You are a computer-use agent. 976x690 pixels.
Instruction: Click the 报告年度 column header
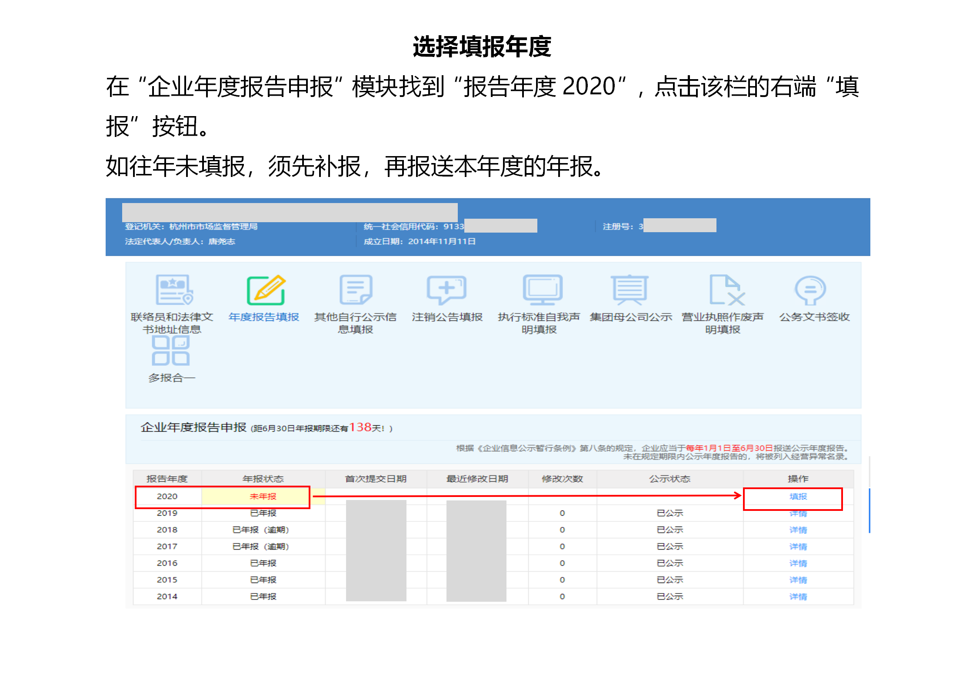167,479
